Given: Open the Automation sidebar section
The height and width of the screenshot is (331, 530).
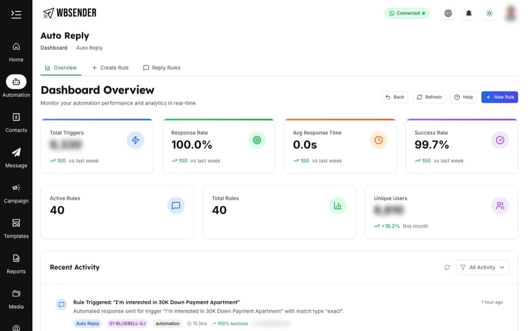Looking at the screenshot, I should point(16,86).
